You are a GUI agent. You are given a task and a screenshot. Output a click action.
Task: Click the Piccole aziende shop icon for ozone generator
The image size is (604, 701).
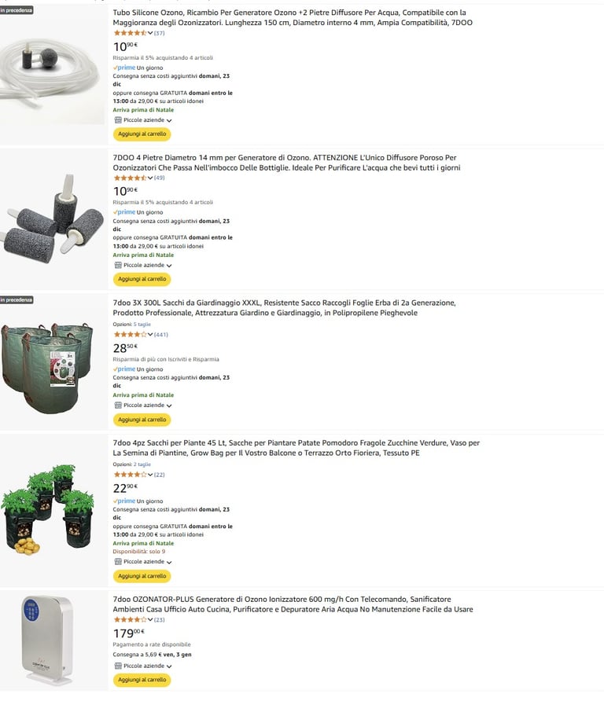(x=118, y=666)
